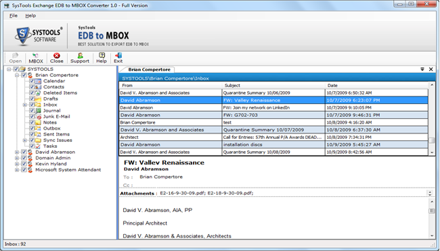Select the Drafts folder icon

[x=38, y=99]
